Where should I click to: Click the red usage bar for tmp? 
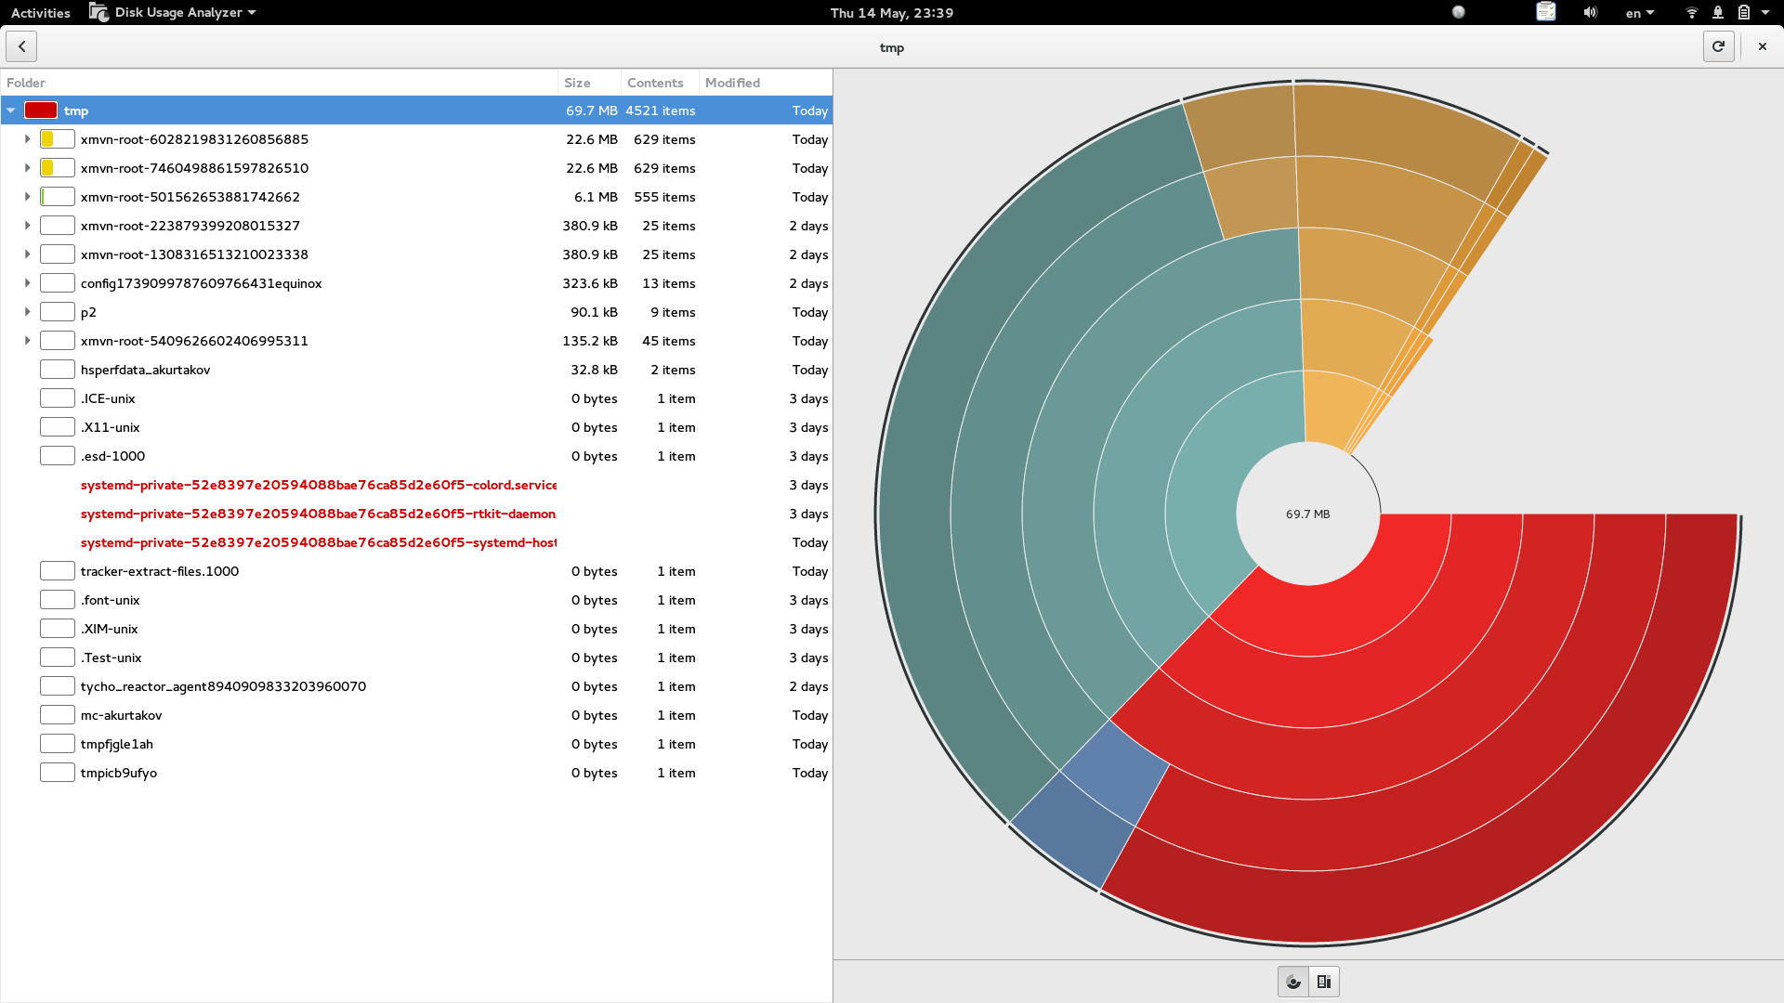(x=41, y=111)
